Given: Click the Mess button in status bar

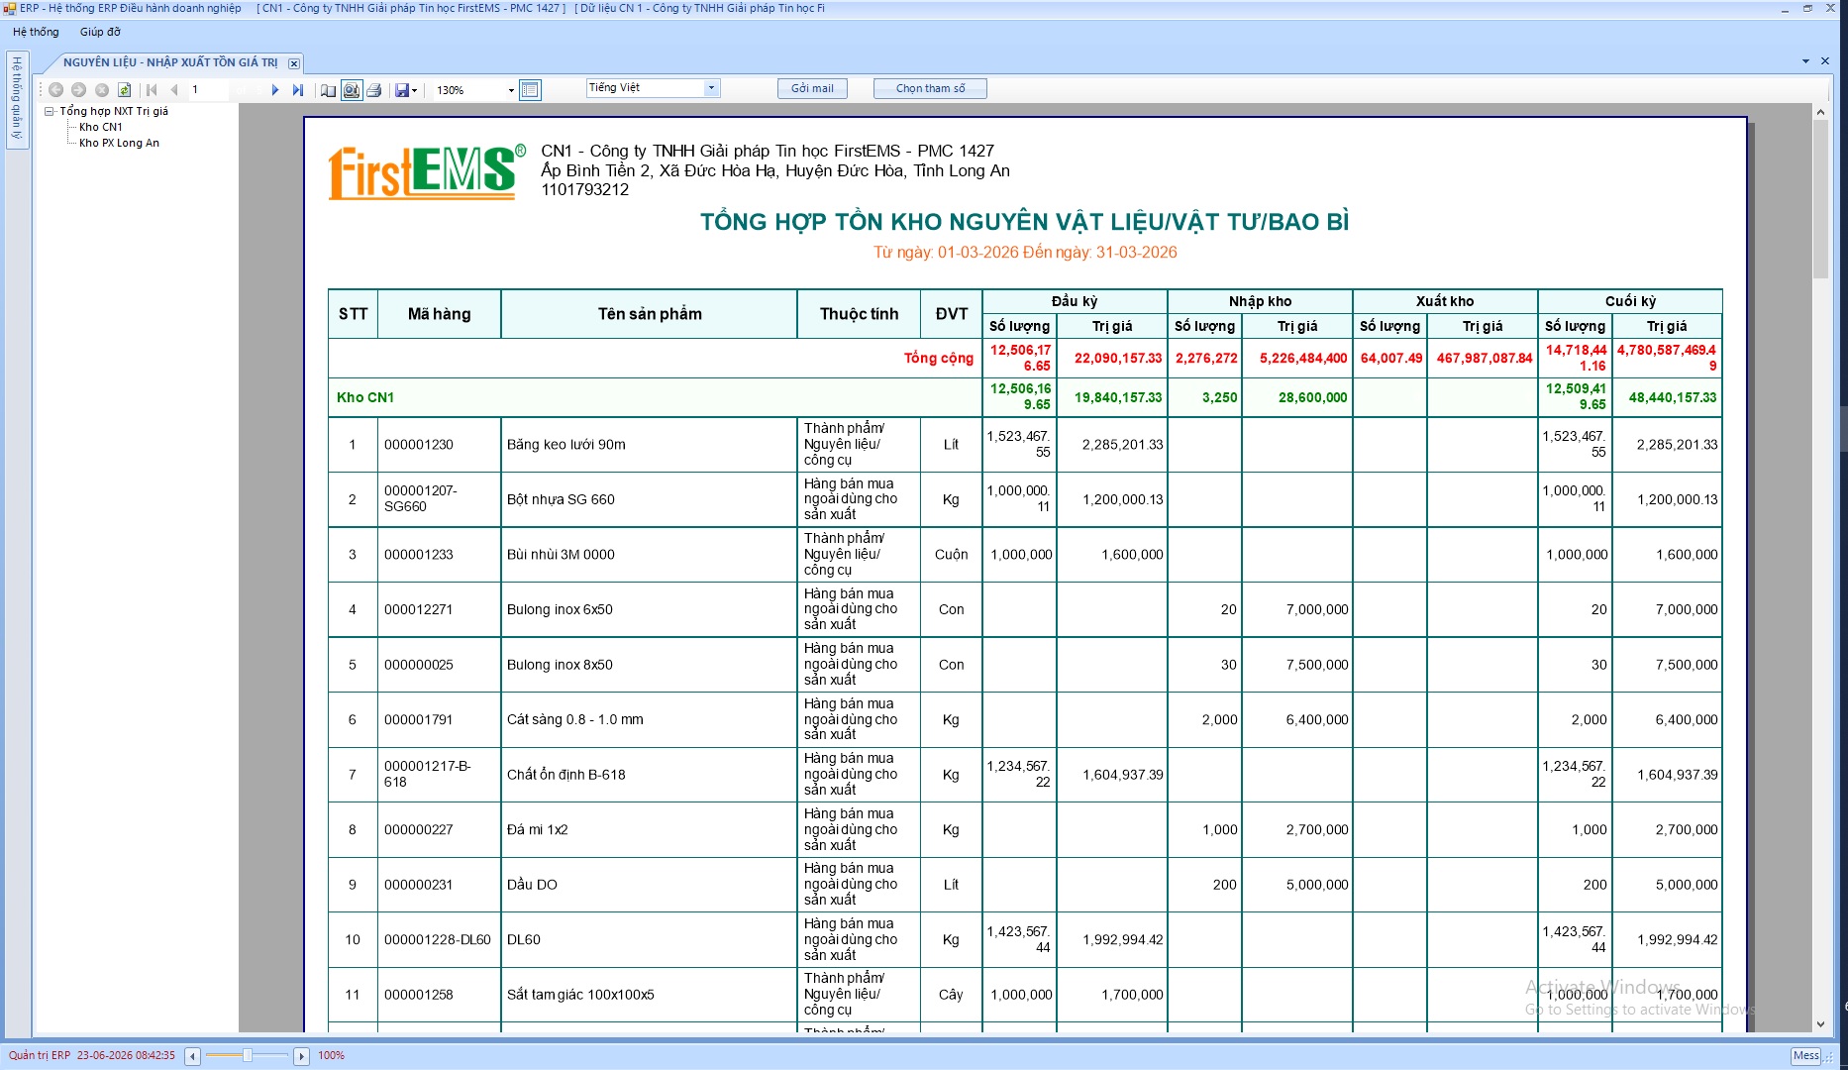Looking at the screenshot, I should 1806,1056.
